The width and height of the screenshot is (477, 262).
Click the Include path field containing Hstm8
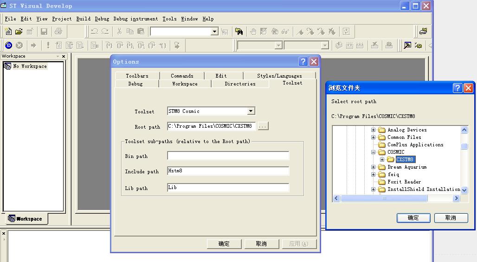pyautogui.click(x=228, y=171)
